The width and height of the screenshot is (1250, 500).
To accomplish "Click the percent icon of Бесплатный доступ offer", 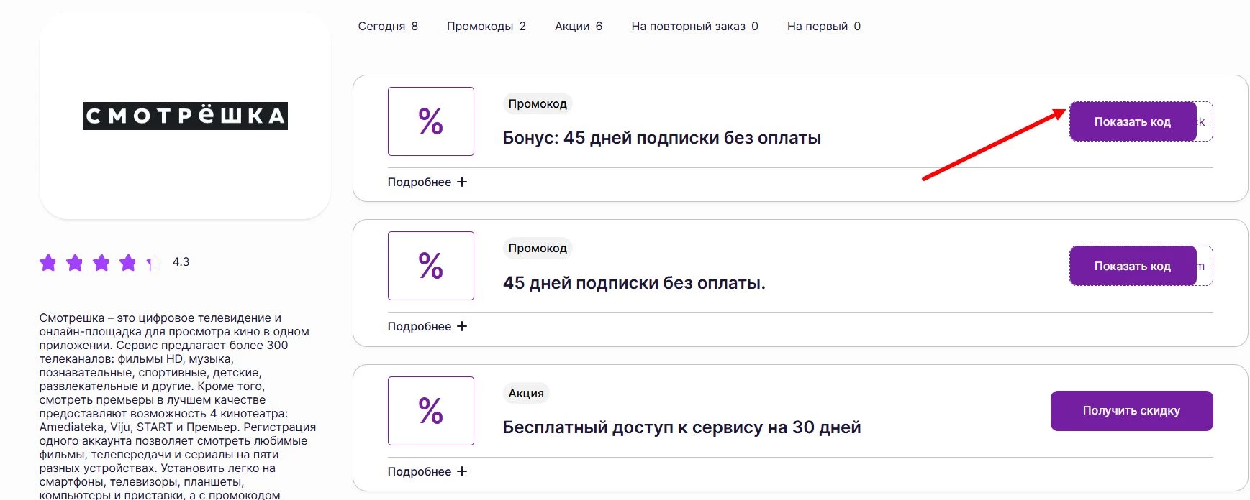I will pyautogui.click(x=430, y=411).
